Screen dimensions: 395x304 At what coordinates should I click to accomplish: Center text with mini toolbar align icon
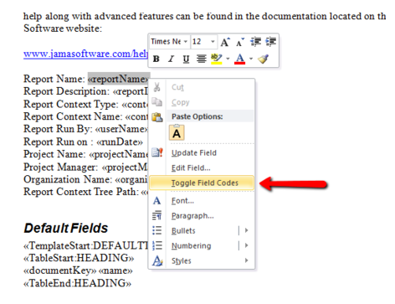click(x=201, y=59)
